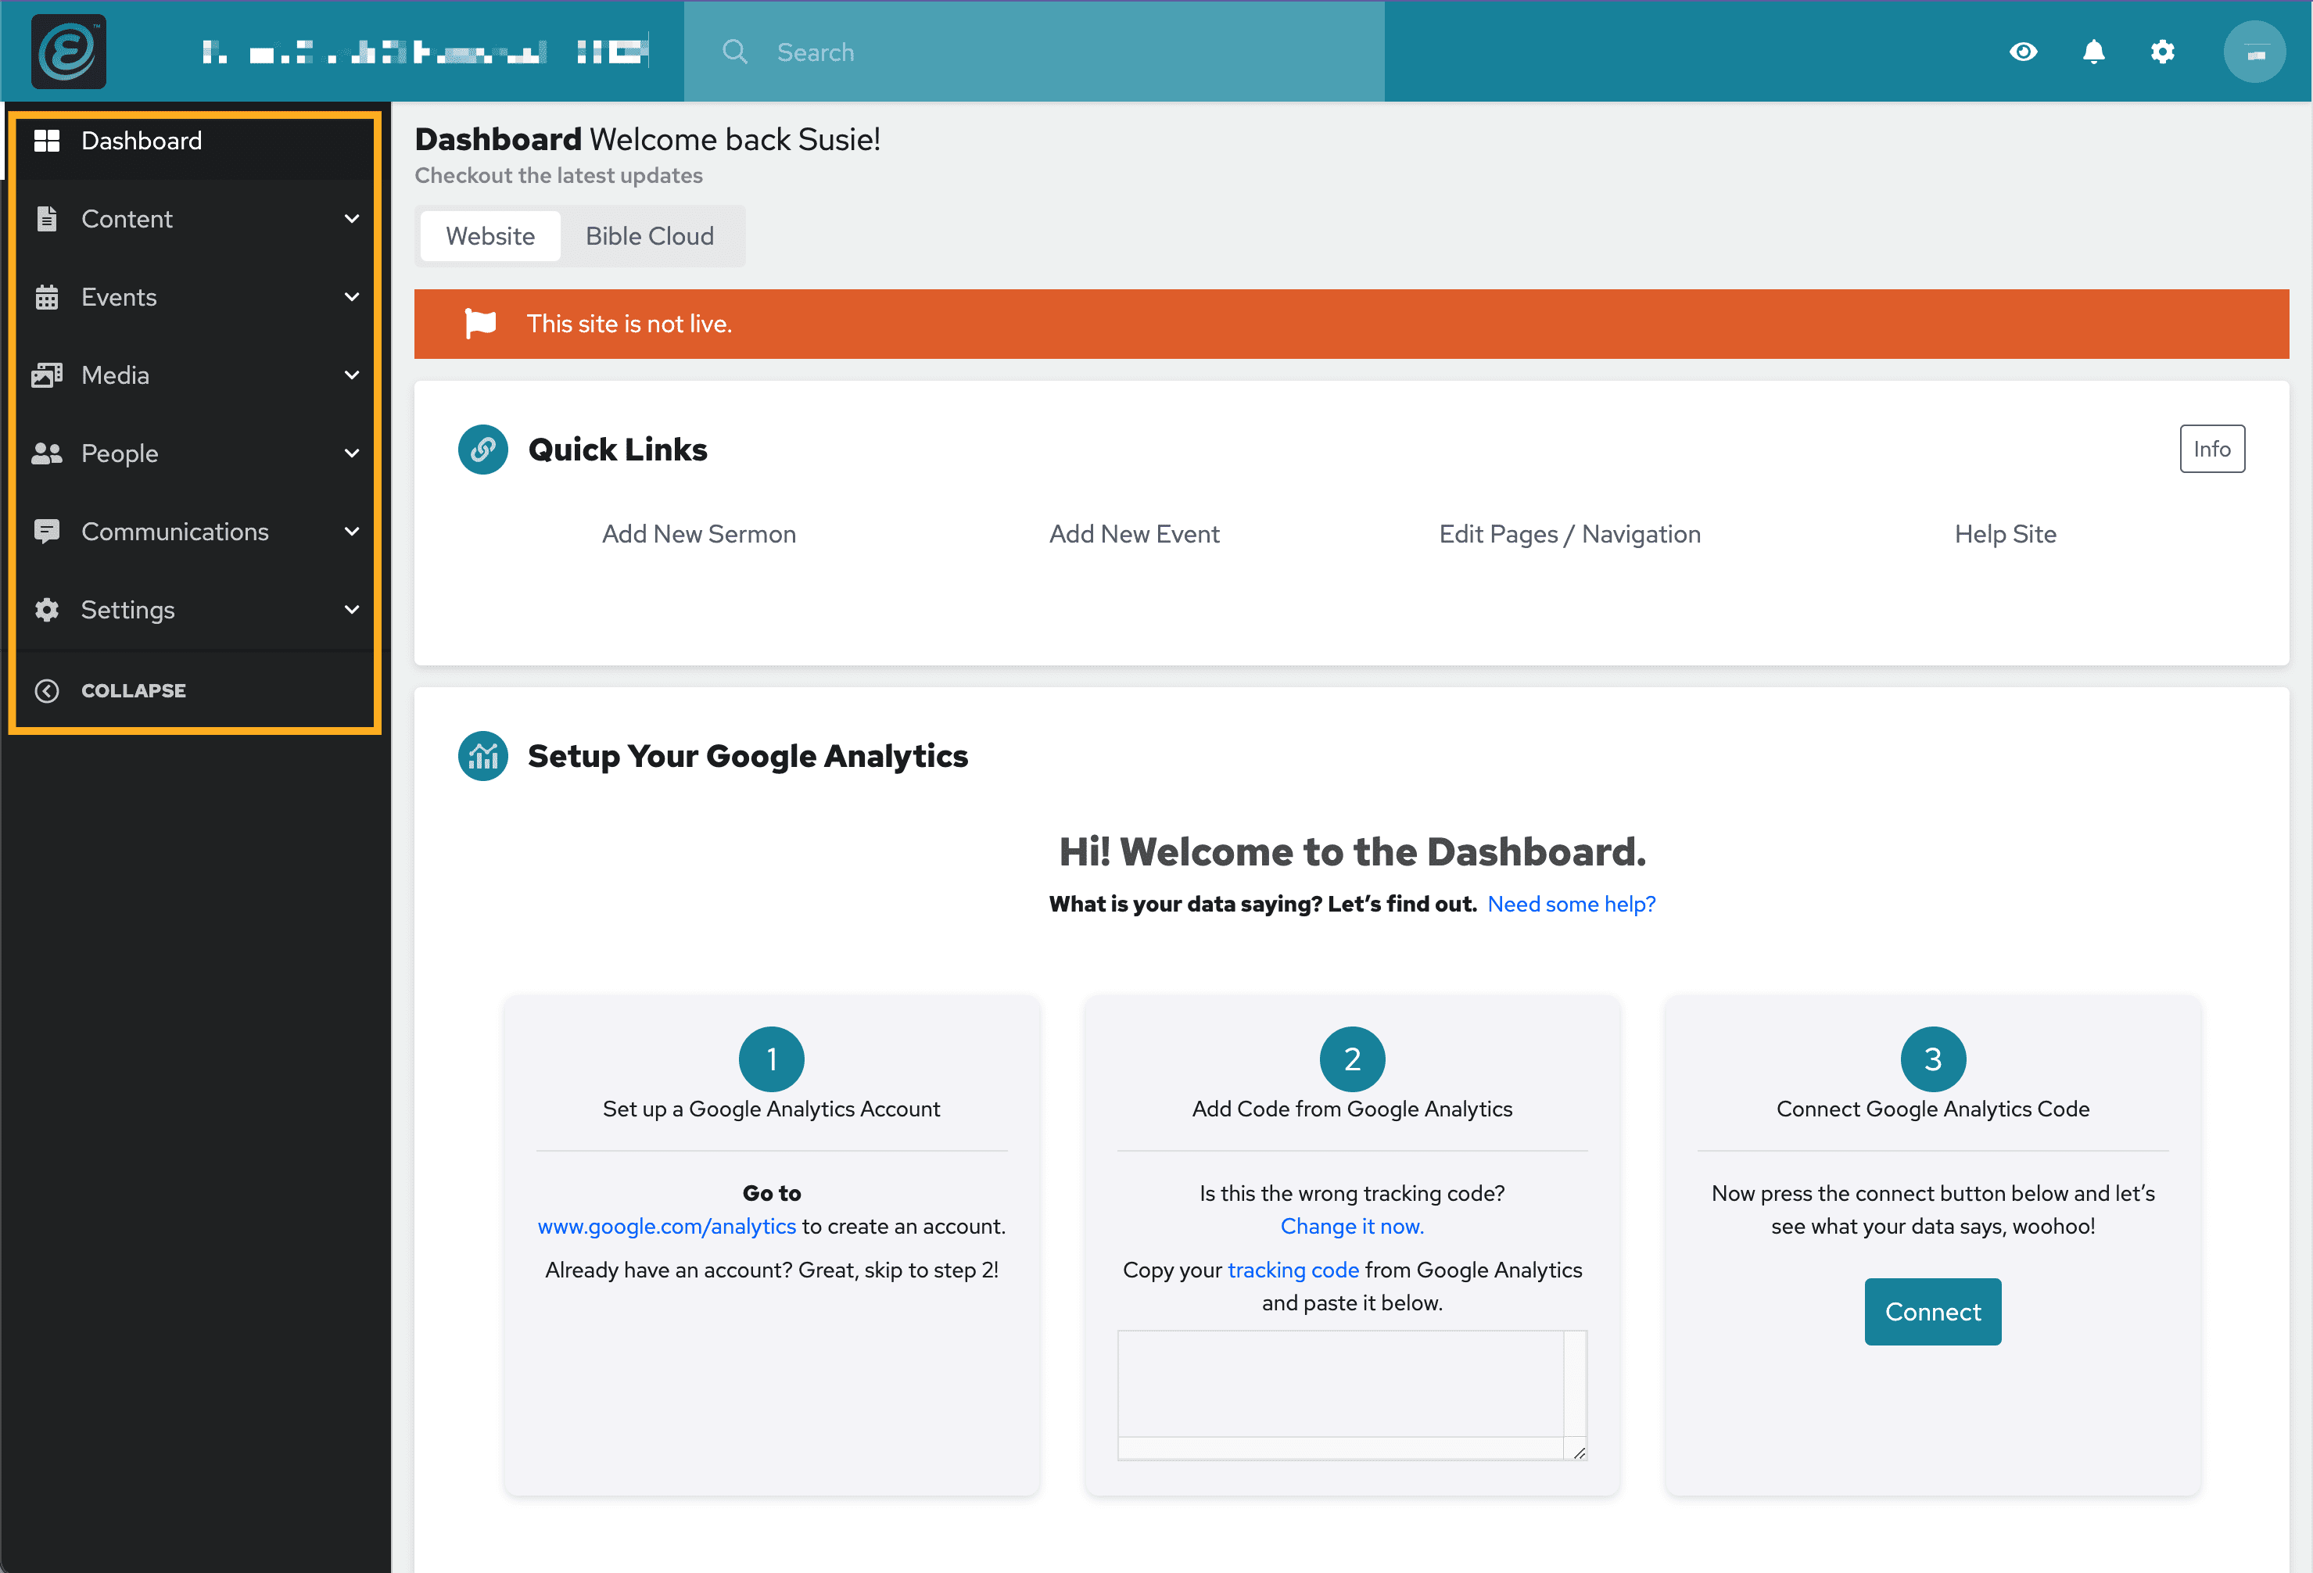Click the textarea resize handle corner

(1580, 1453)
